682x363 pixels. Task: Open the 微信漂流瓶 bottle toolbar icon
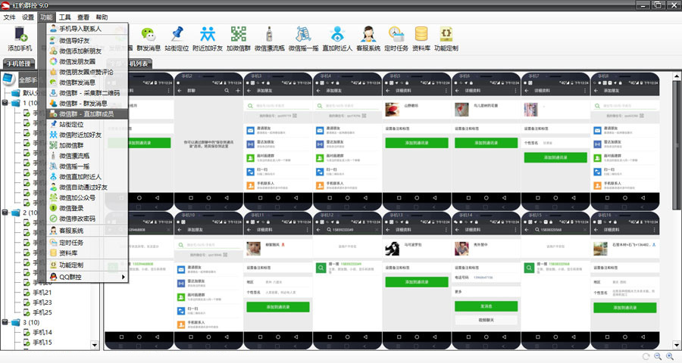pyautogui.click(x=269, y=39)
